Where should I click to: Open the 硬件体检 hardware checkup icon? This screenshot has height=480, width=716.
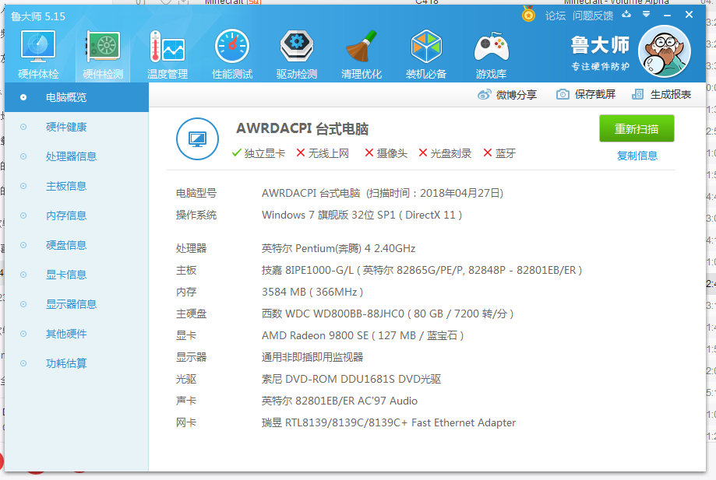(38, 54)
